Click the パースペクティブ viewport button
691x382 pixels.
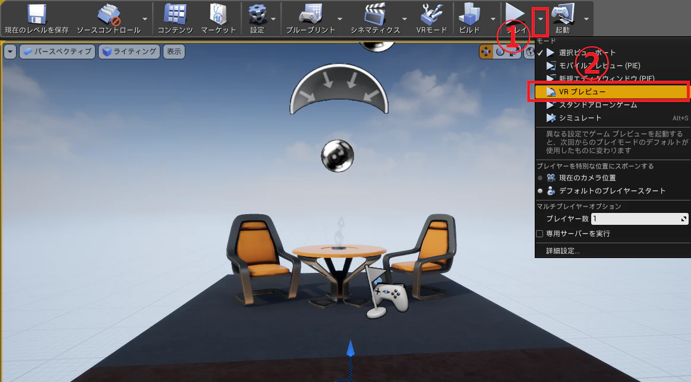tap(57, 52)
